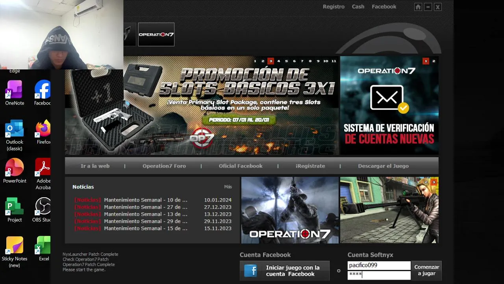Open the Facebook desktop shortcut

coord(43,93)
